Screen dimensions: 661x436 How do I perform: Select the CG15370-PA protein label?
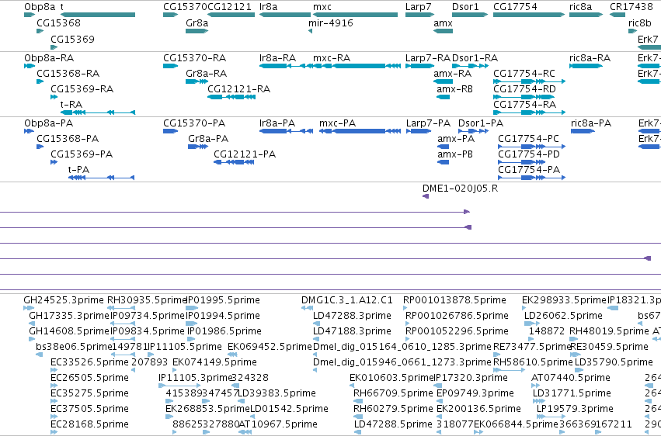pos(194,123)
